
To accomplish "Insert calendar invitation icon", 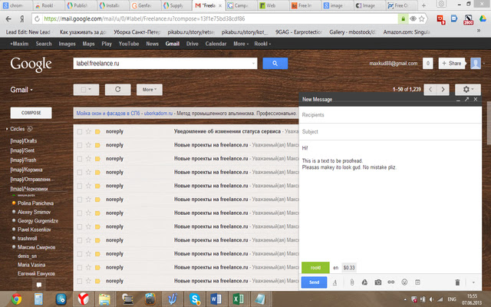I will click(417, 282).
